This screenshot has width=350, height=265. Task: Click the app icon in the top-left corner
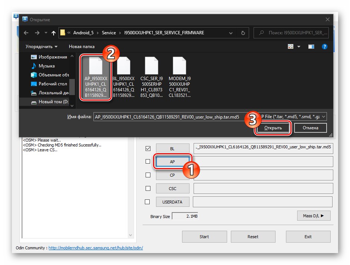(x=16, y=17)
